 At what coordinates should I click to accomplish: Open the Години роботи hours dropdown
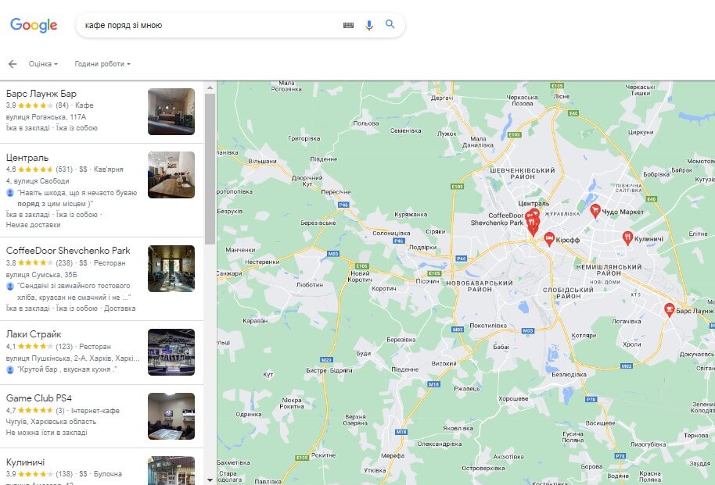pyautogui.click(x=102, y=64)
